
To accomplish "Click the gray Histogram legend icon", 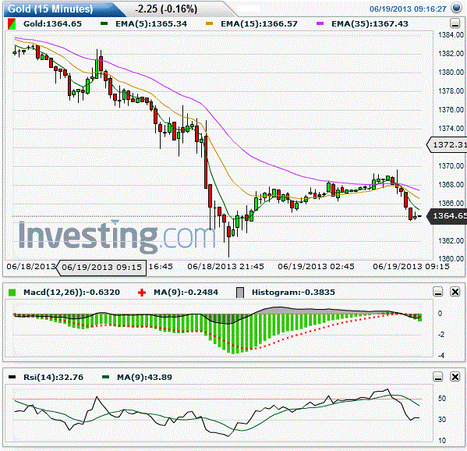I will (240, 293).
